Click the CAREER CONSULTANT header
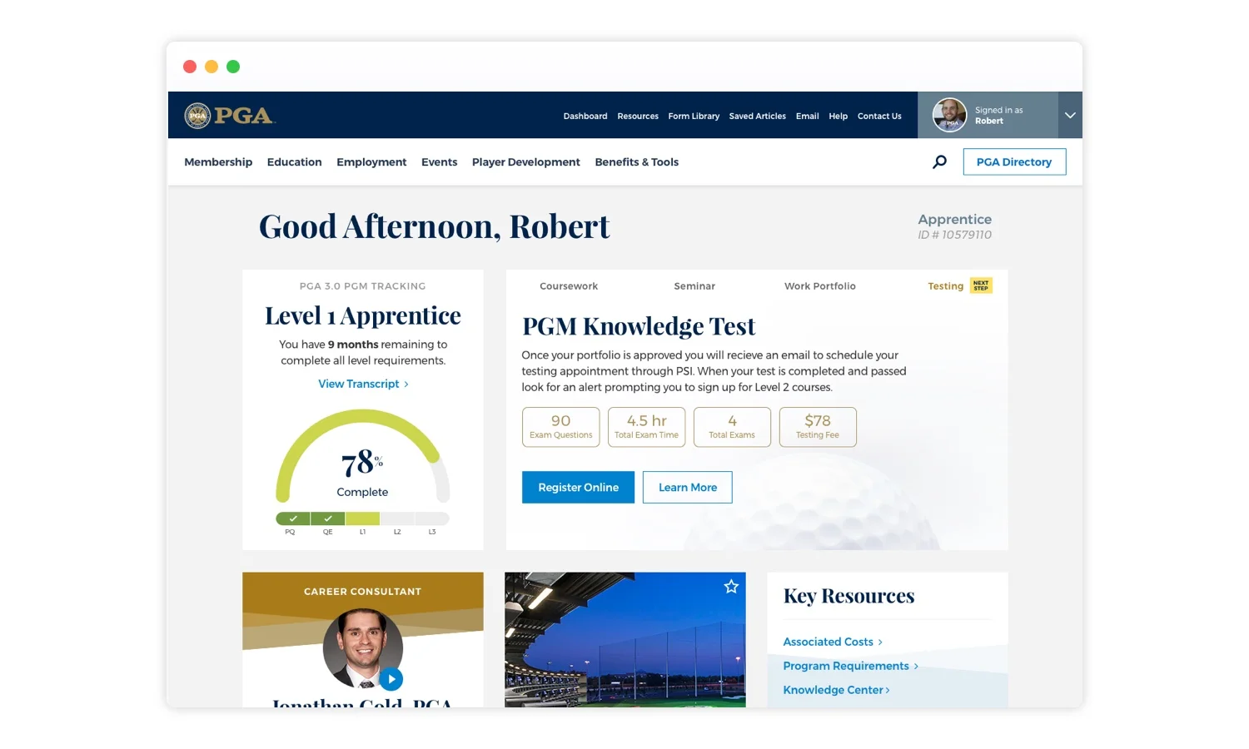This screenshot has width=1249, height=749. click(362, 592)
